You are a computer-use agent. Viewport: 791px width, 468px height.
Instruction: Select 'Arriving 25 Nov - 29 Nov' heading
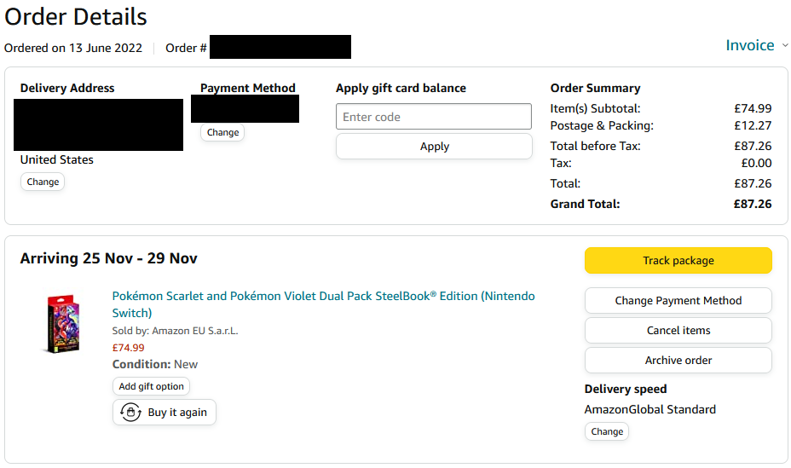click(108, 258)
